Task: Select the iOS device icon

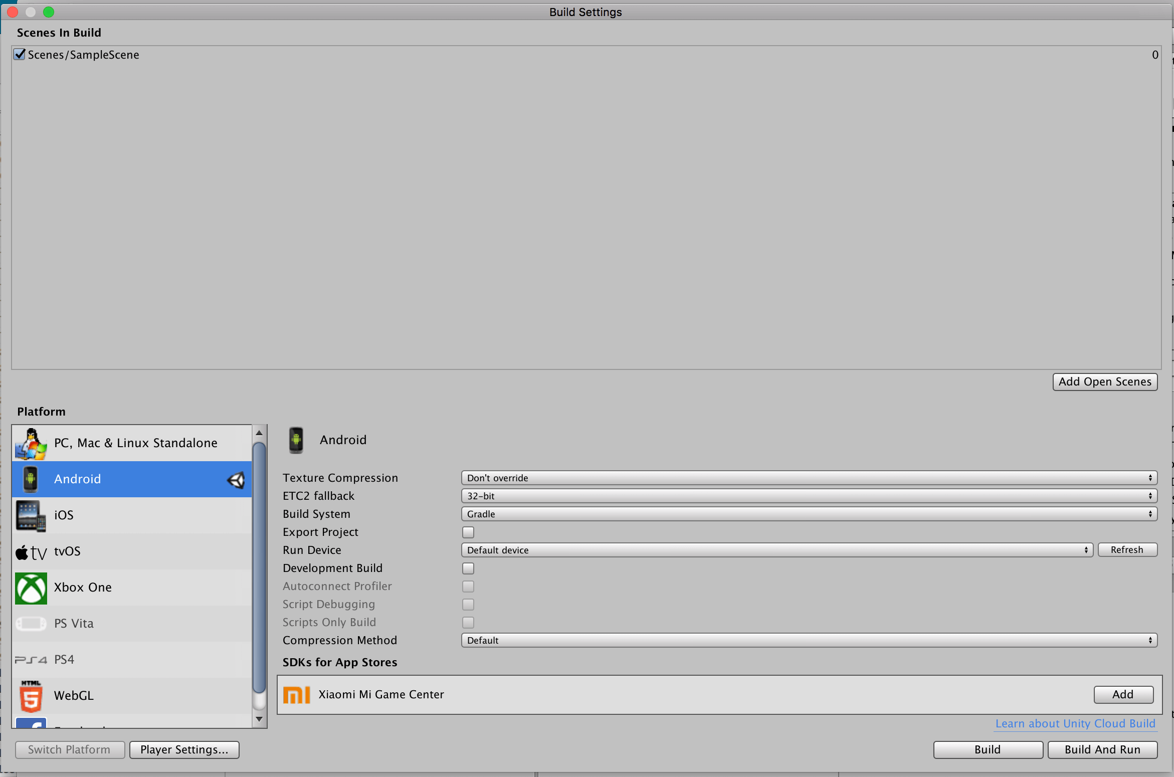Action: (x=31, y=515)
